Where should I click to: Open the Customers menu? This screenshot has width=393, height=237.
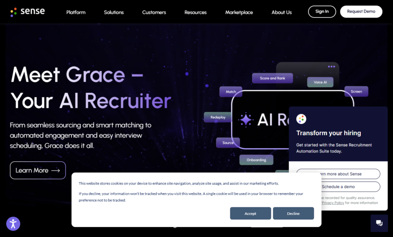(x=154, y=12)
